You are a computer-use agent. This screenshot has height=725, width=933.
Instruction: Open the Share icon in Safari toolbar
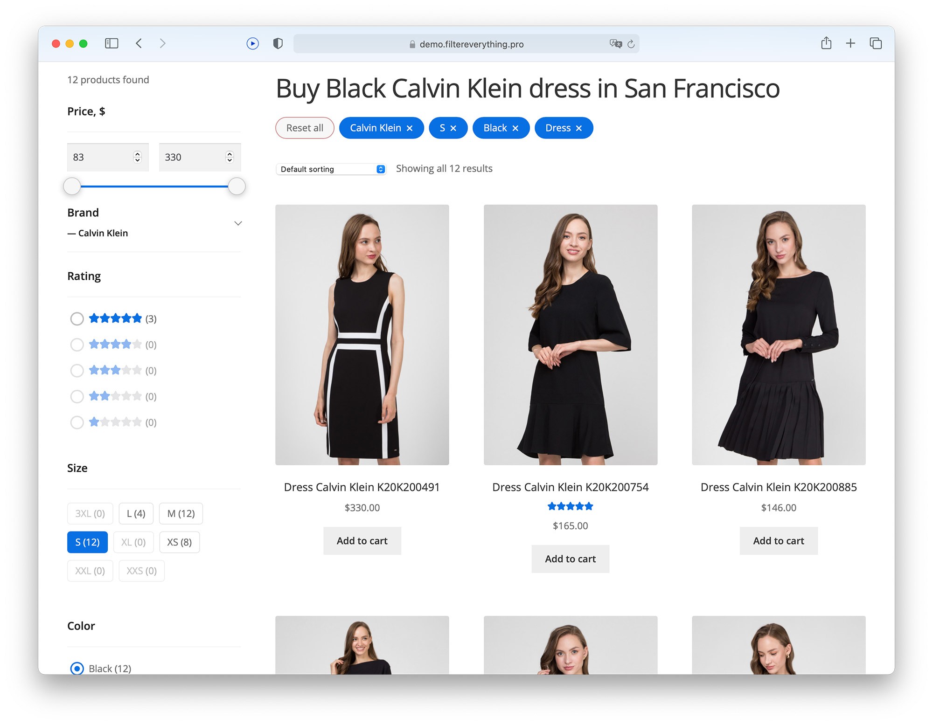826,43
